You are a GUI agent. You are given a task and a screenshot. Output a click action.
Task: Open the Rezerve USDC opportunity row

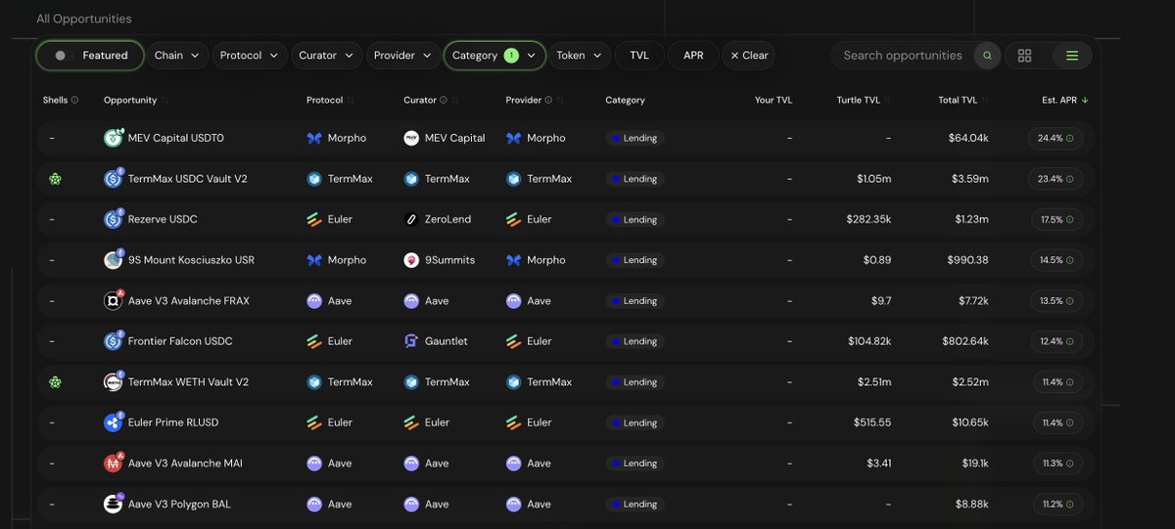point(163,219)
